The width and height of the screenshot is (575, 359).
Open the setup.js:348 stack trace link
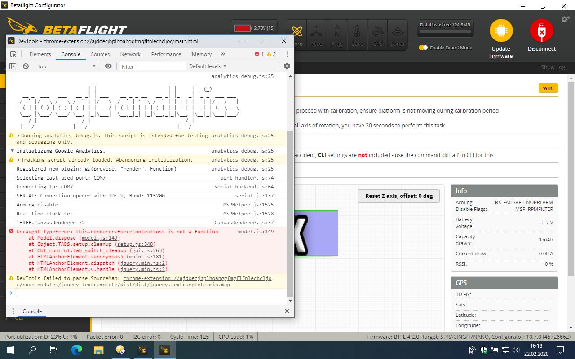click(x=135, y=244)
